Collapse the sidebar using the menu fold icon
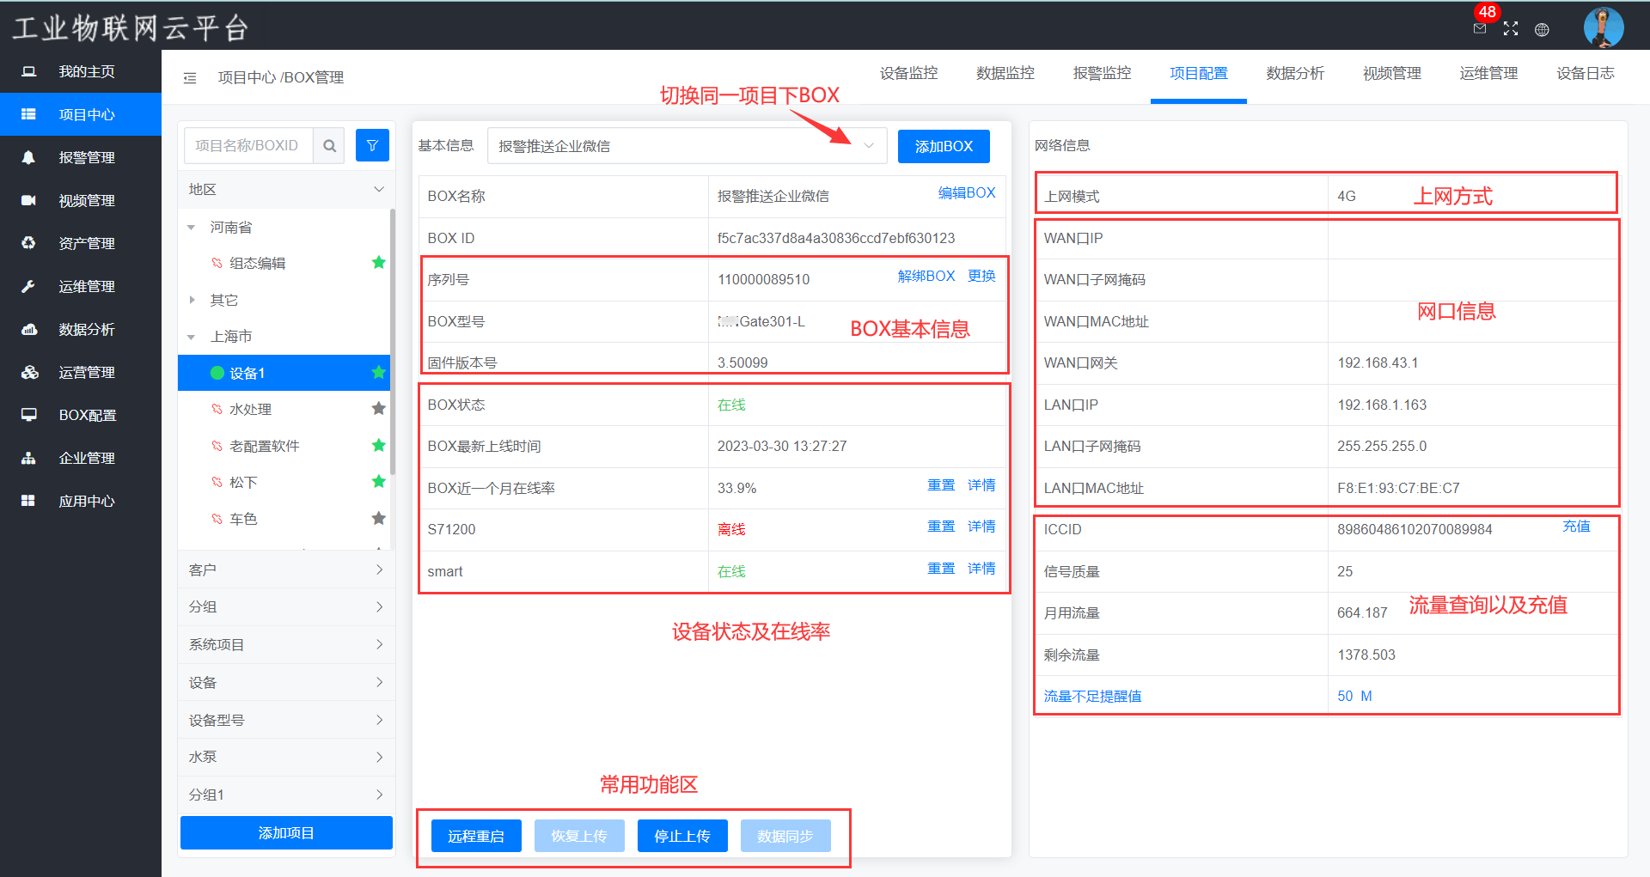 pos(190,78)
